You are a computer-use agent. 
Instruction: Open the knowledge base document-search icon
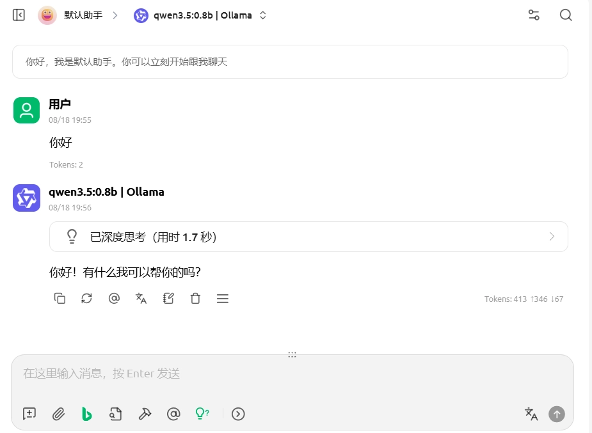tap(116, 414)
